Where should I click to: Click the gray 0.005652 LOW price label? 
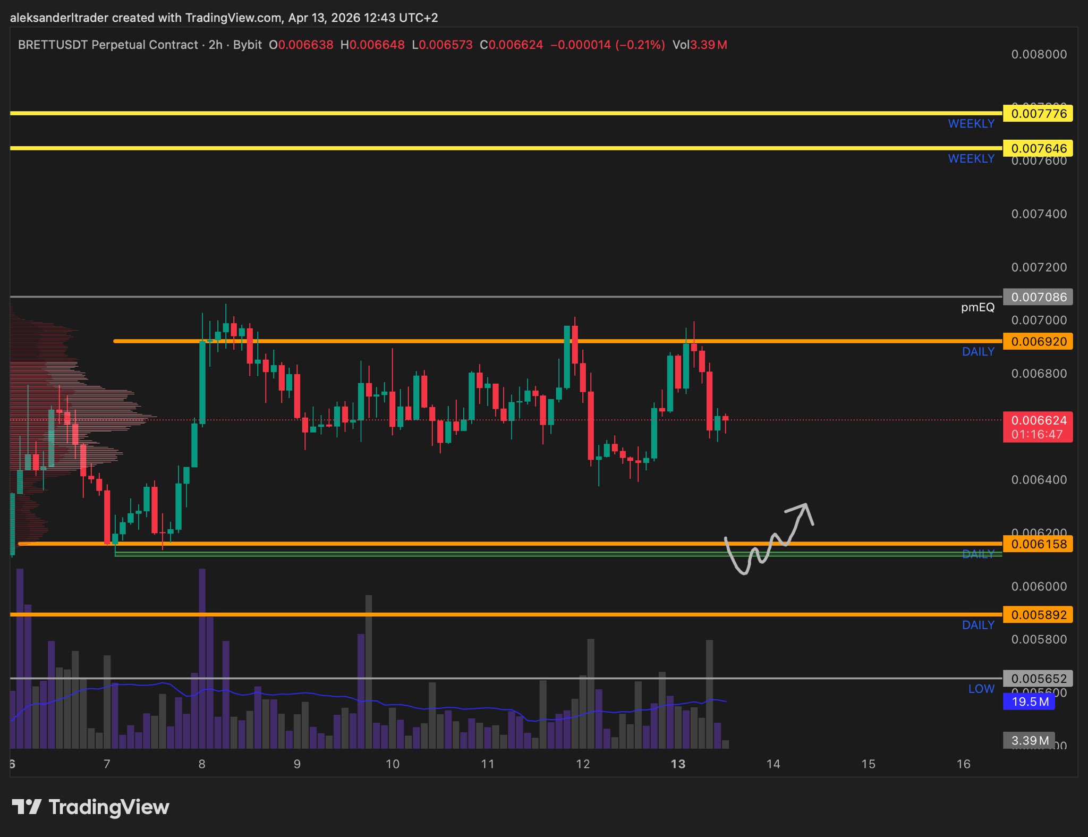pyautogui.click(x=1038, y=679)
